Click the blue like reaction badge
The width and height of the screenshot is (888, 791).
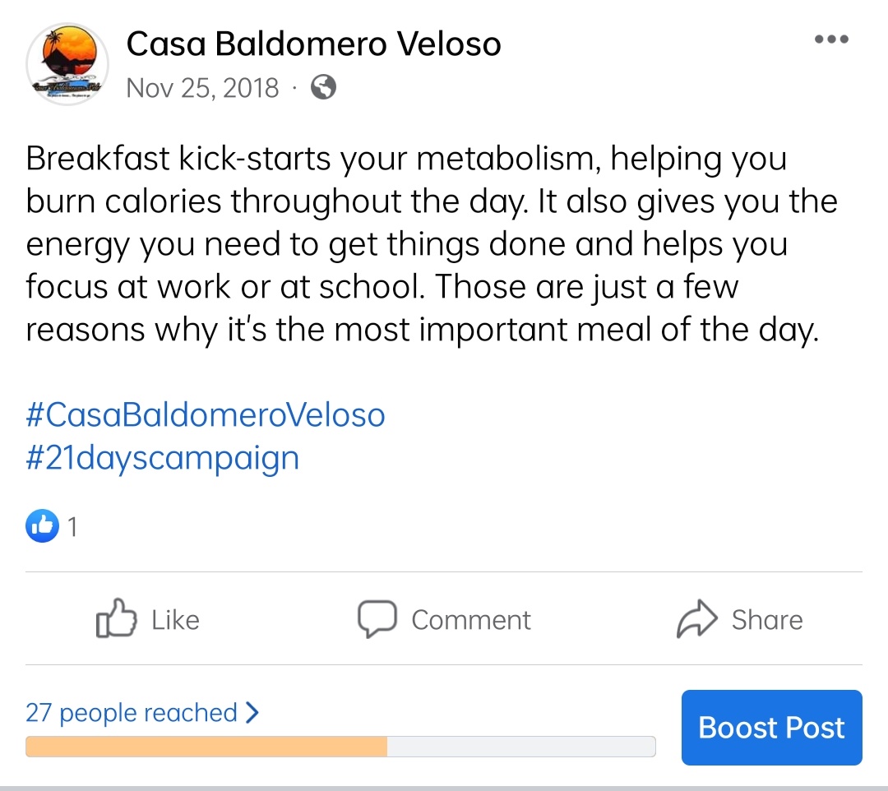click(x=42, y=526)
